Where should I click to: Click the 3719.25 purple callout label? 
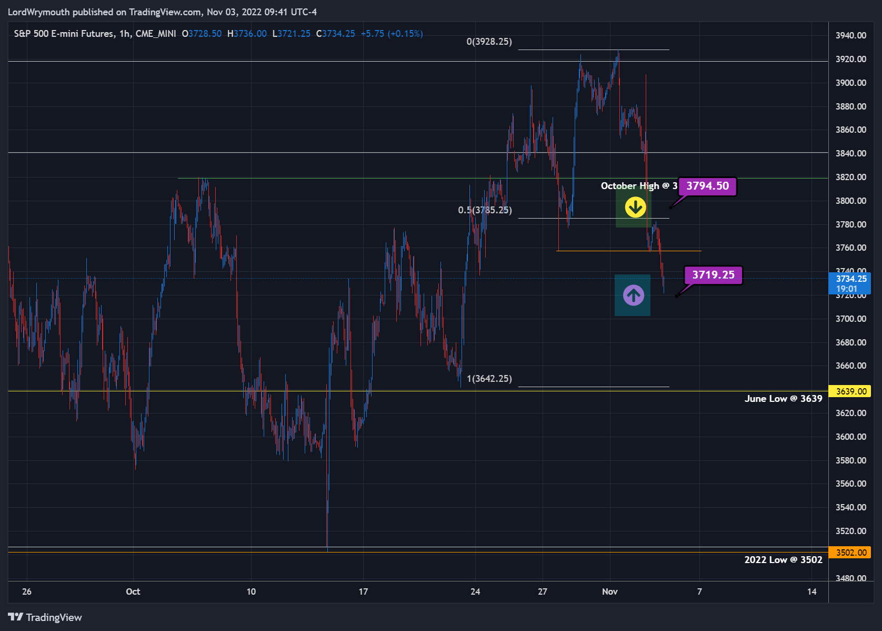click(713, 275)
